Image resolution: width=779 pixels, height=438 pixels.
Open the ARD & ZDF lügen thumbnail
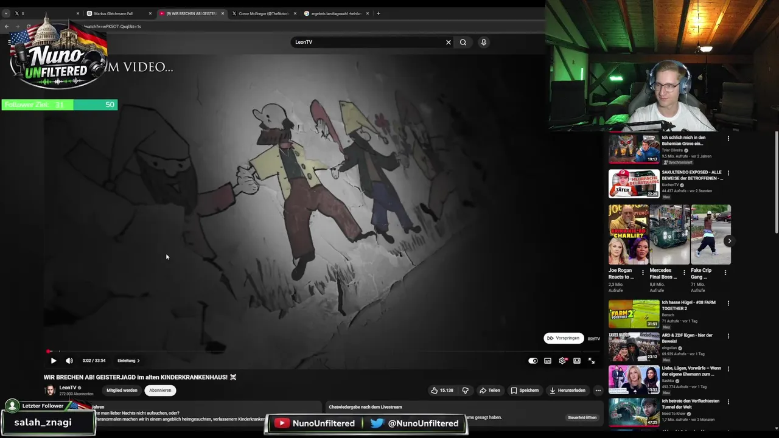click(x=634, y=347)
